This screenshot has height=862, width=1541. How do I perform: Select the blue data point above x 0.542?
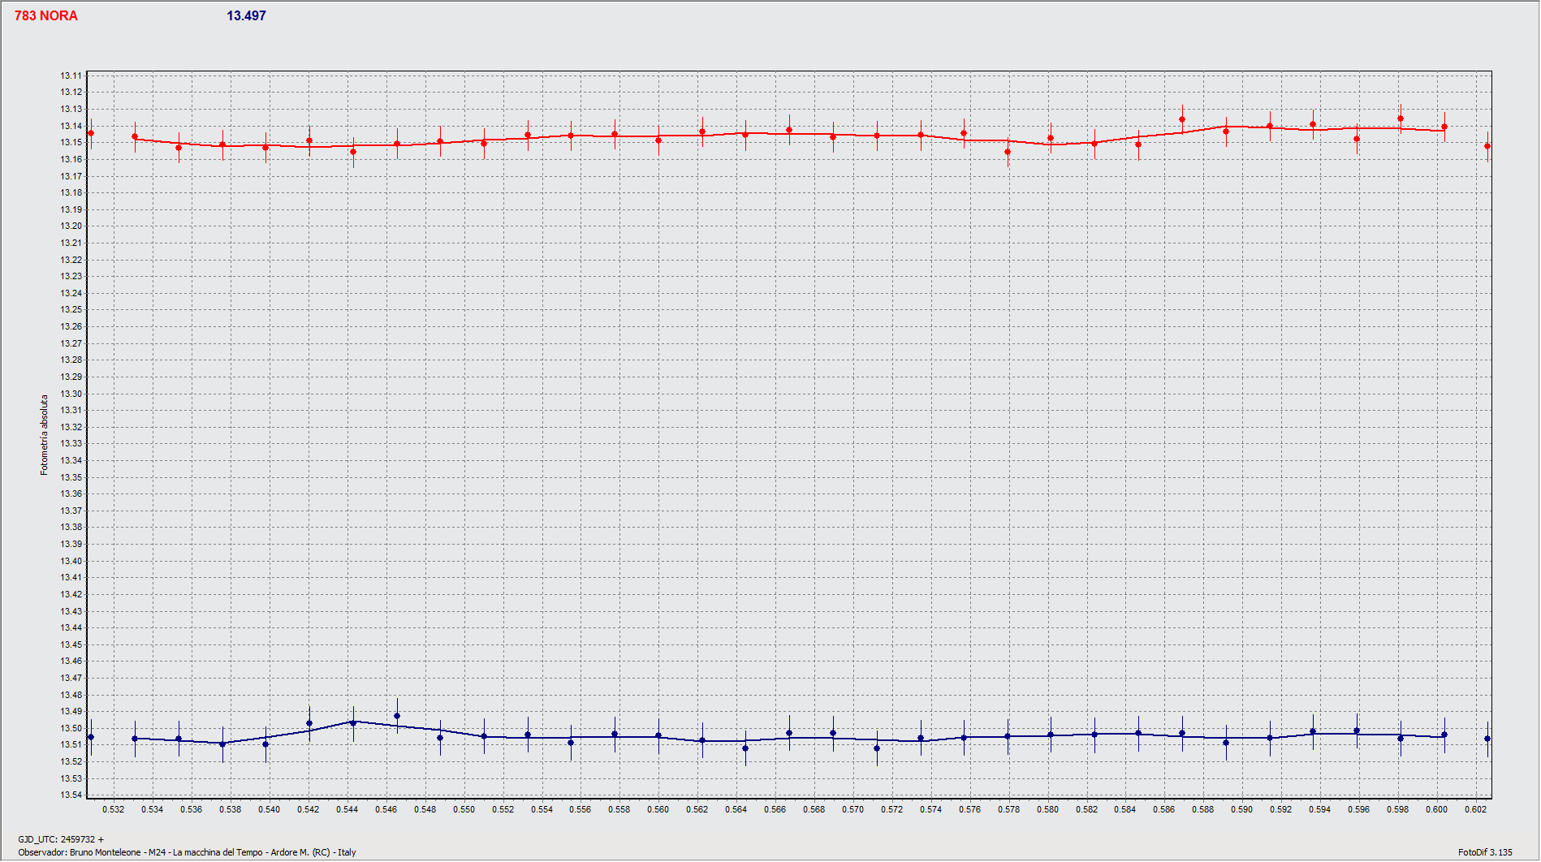(x=309, y=723)
